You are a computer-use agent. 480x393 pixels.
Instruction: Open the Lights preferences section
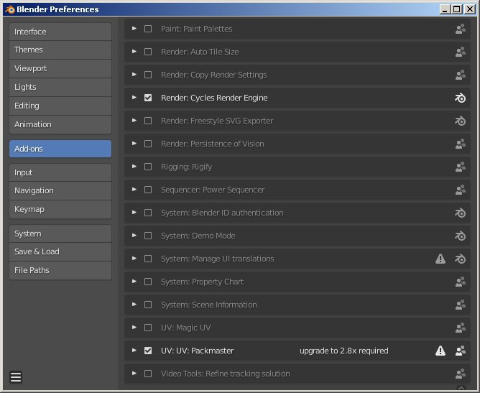pos(60,87)
